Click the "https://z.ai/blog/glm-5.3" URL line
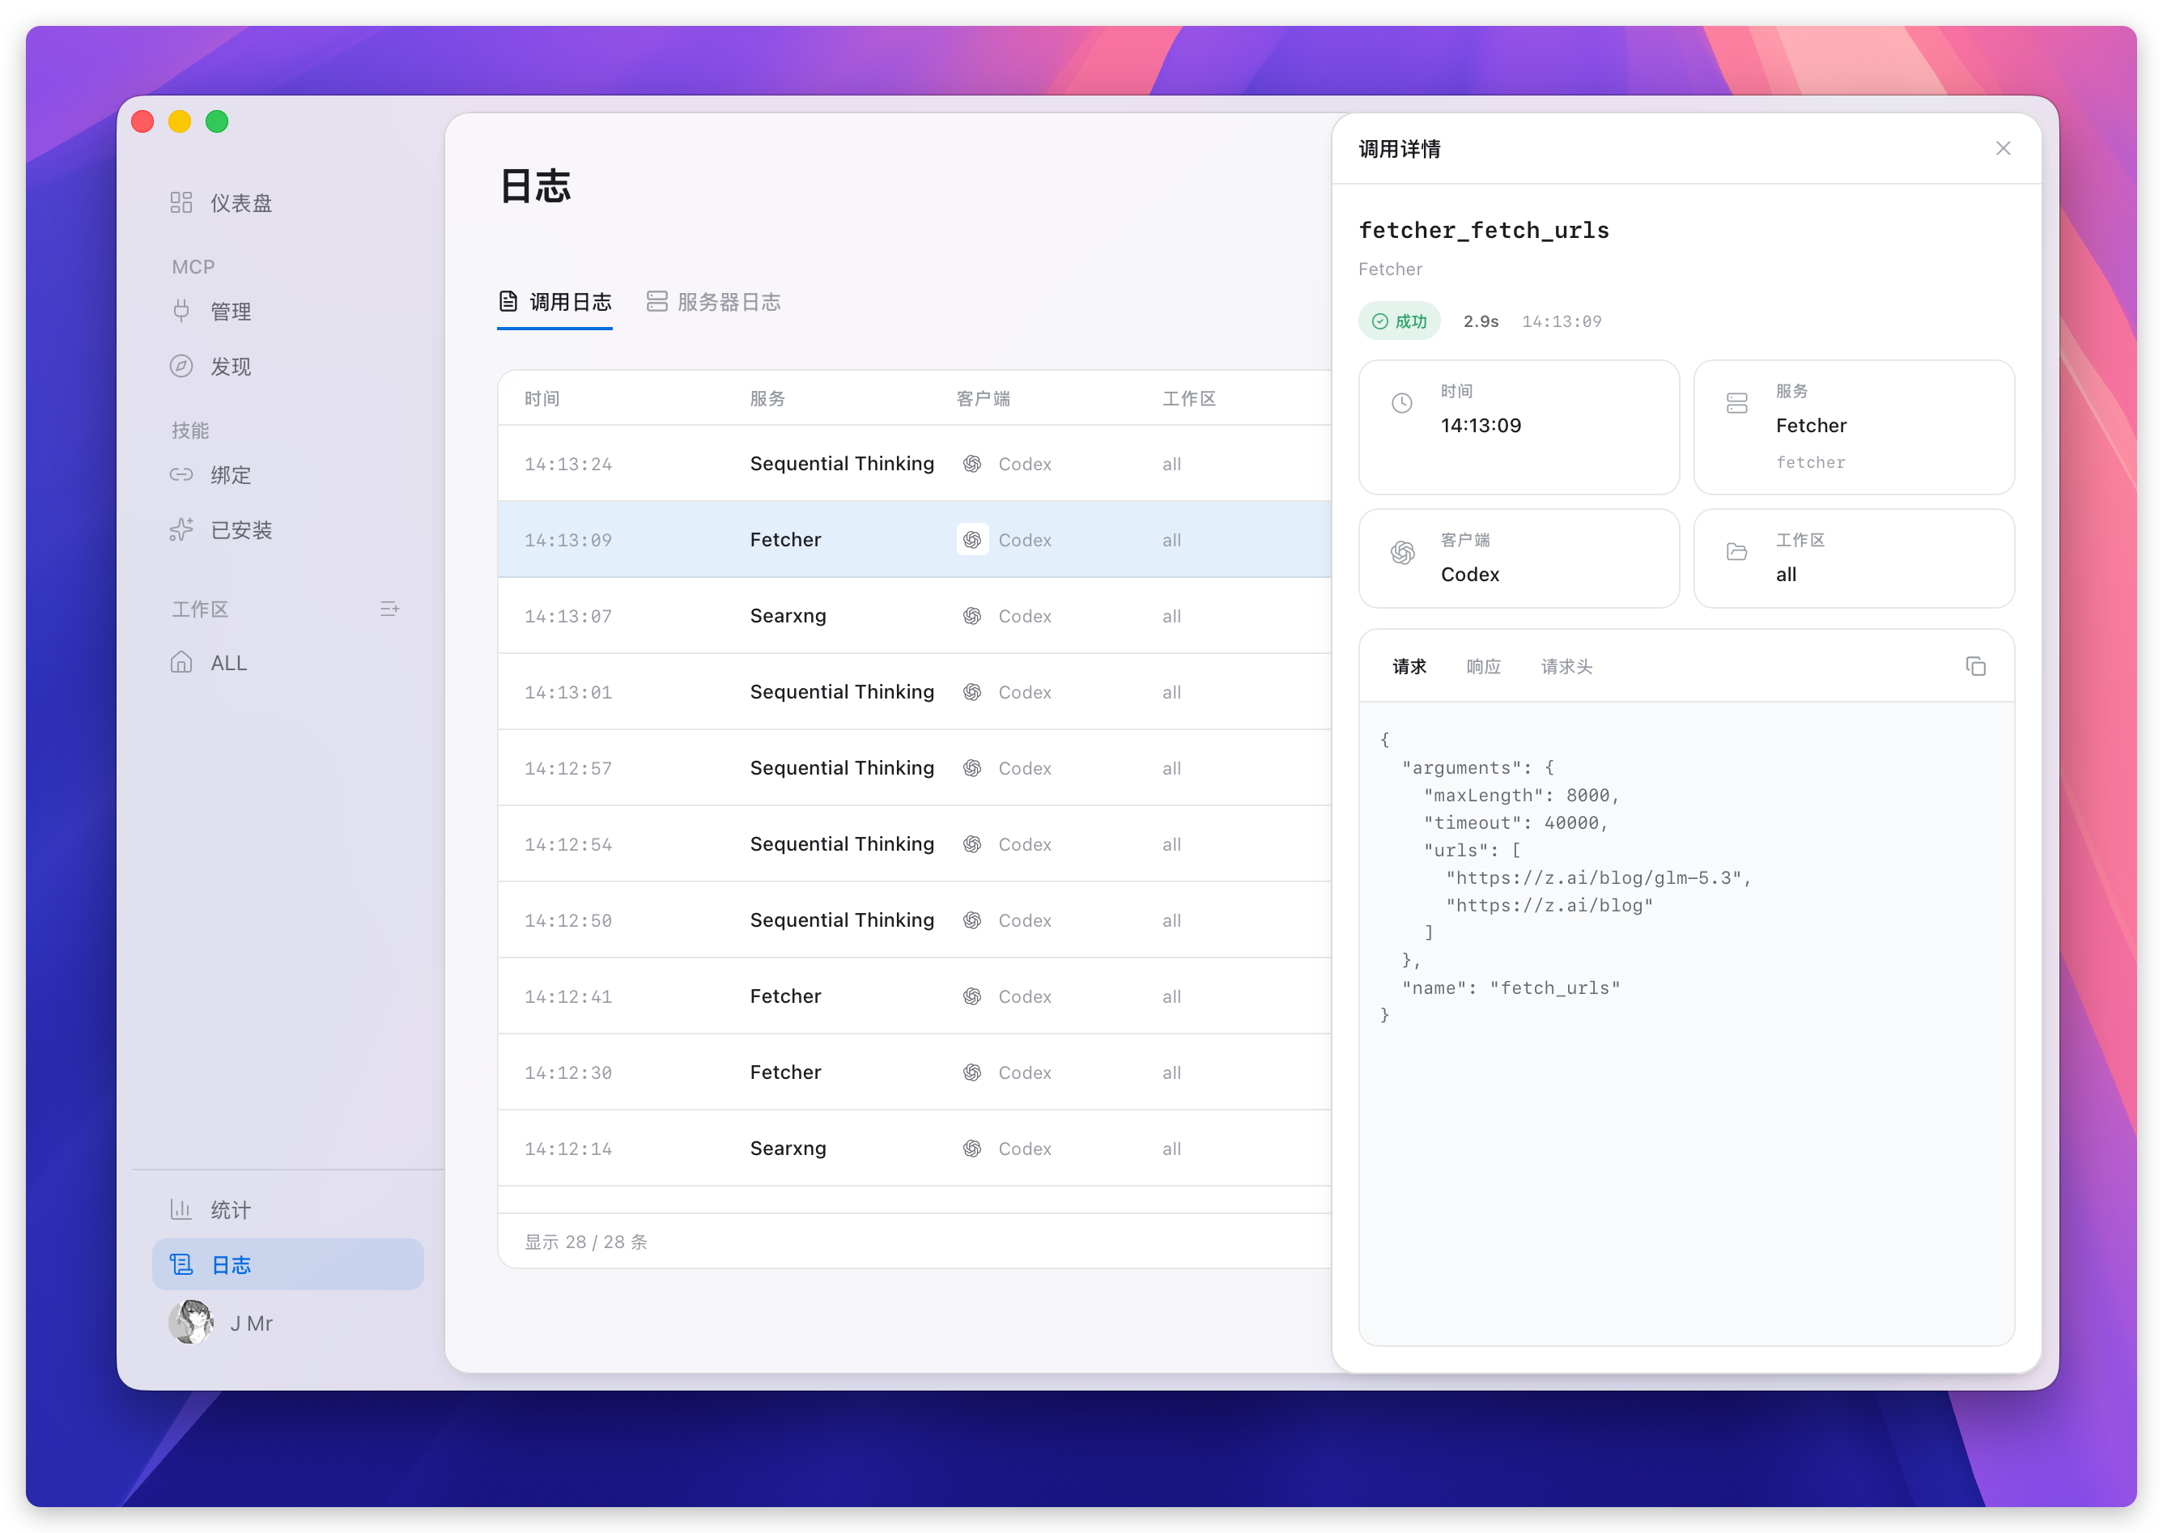 [1597, 878]
